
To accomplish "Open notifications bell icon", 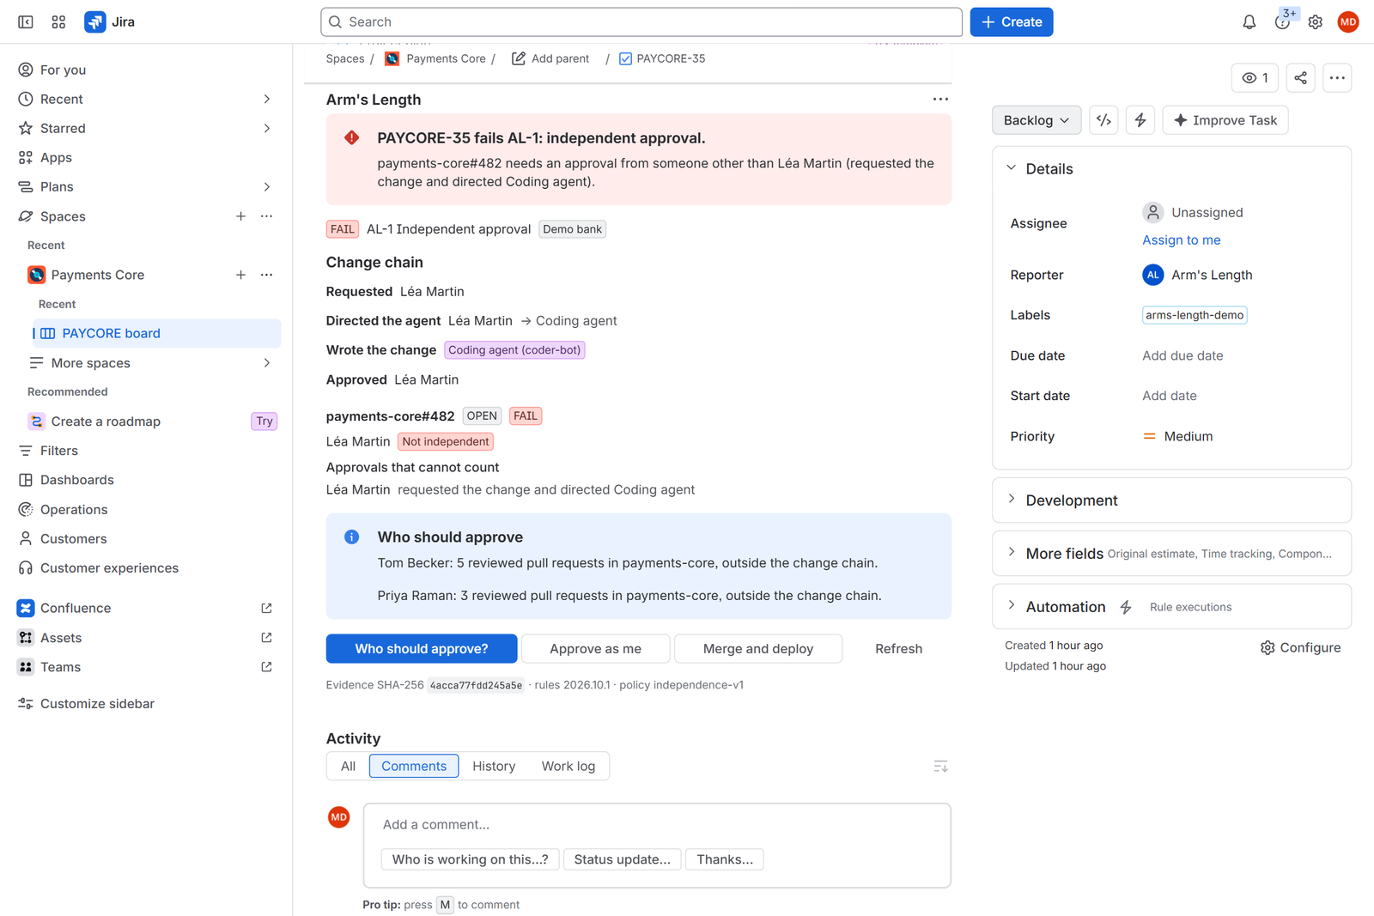I will pyautogui.click(x=1249, y=21).
